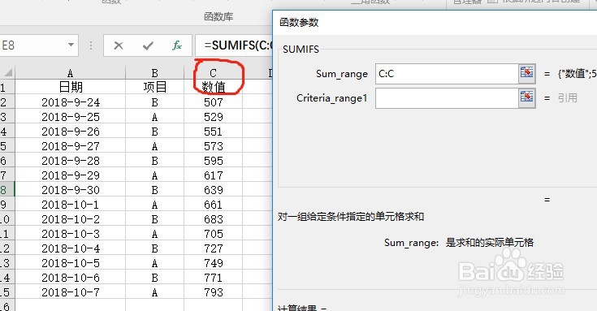Click date cell 2018-10-6

click(x=70, y=278)
